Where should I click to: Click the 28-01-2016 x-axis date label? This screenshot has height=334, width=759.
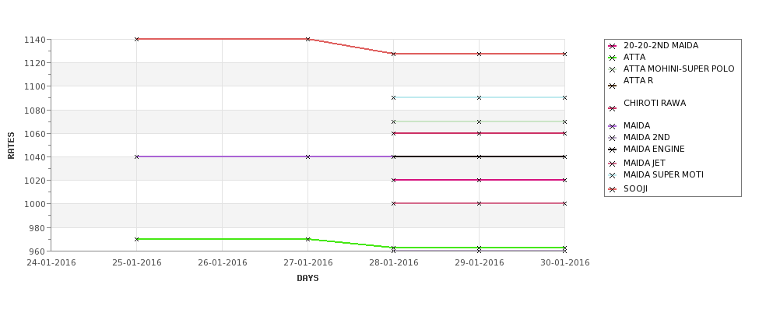(394, 263)
